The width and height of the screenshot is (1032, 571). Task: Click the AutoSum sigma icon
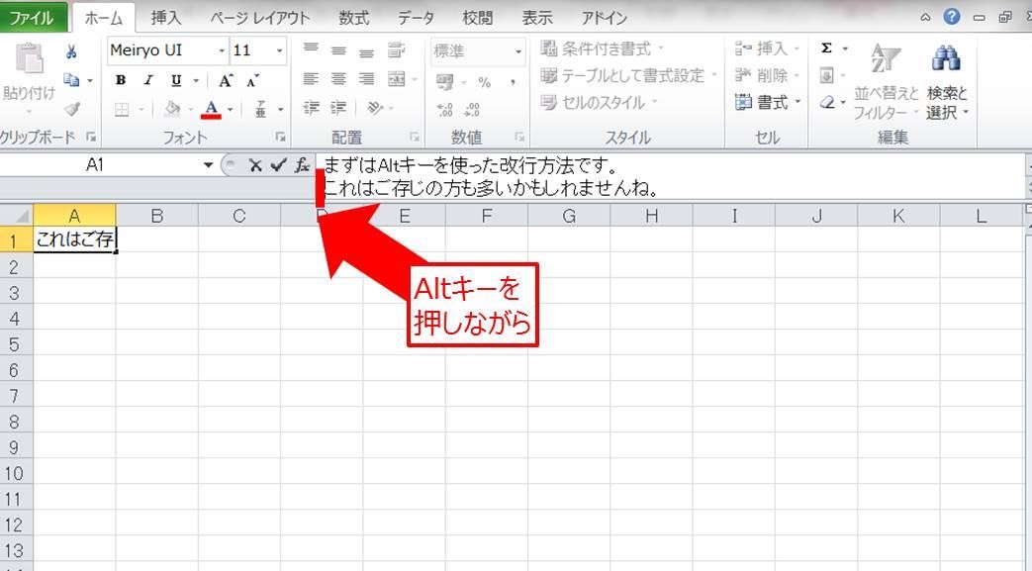(827, 48)
